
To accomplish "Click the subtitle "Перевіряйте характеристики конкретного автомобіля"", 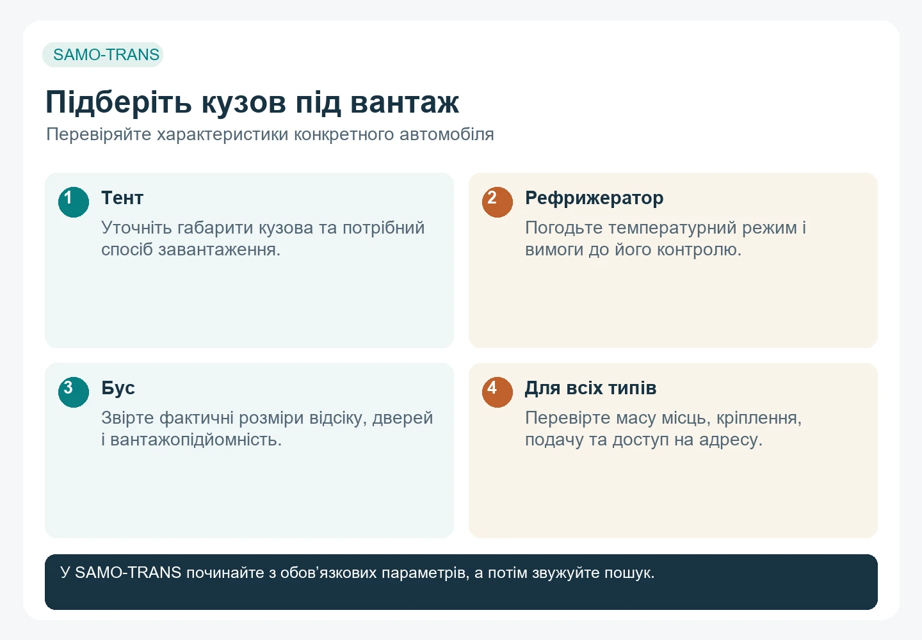I will tap(270, 134).
